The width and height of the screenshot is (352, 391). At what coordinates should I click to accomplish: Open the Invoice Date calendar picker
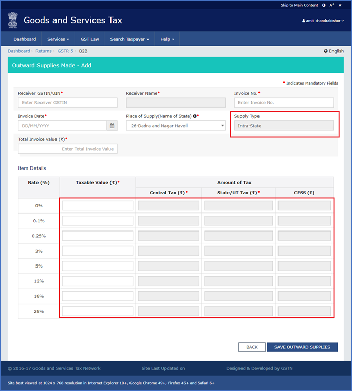pos(112,126)
